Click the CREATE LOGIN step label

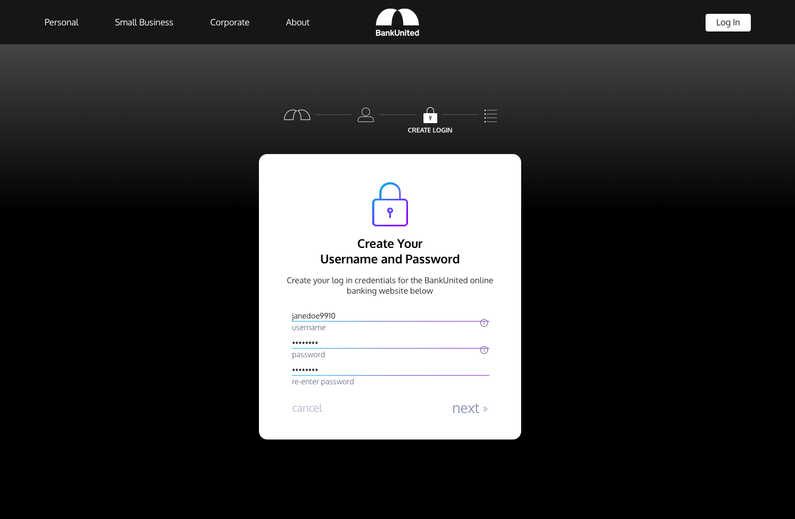coord(430,130)
